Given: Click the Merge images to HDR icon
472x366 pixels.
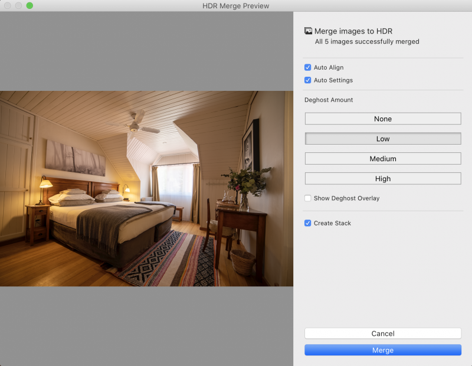Looking at the screenshot, I should (x=308, y=31).
